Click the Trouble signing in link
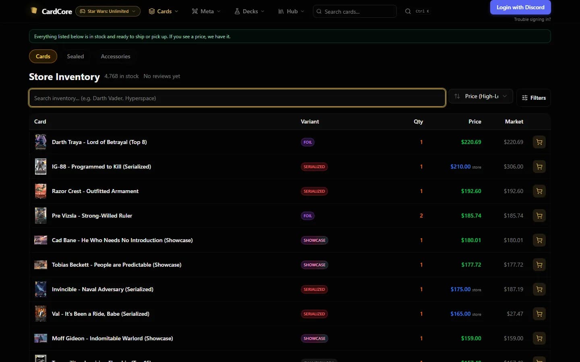580x362 pixels. (532, 19)
